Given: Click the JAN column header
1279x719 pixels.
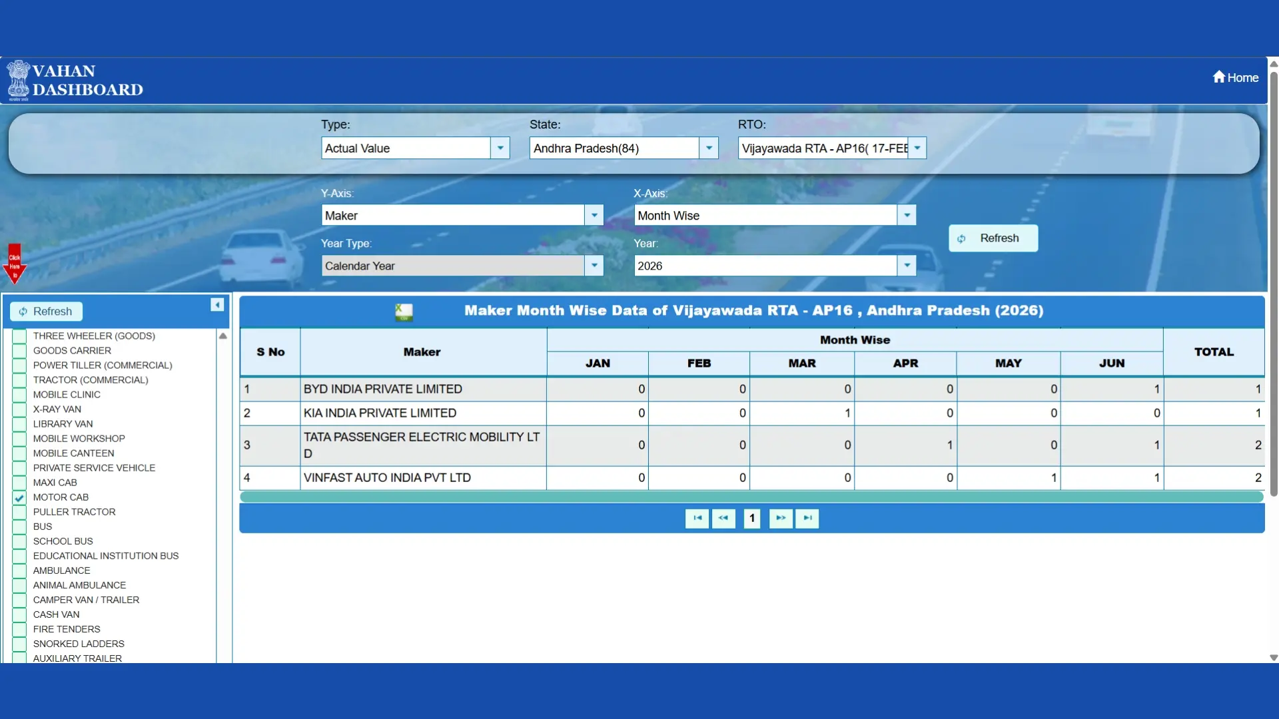Looking at the screenshot, I should [598, 363].
